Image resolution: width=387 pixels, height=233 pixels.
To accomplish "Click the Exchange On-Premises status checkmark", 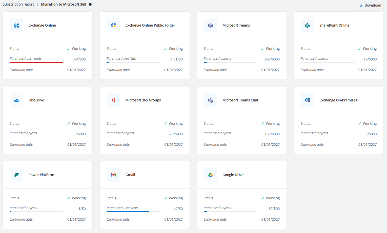I will point(359,124).
